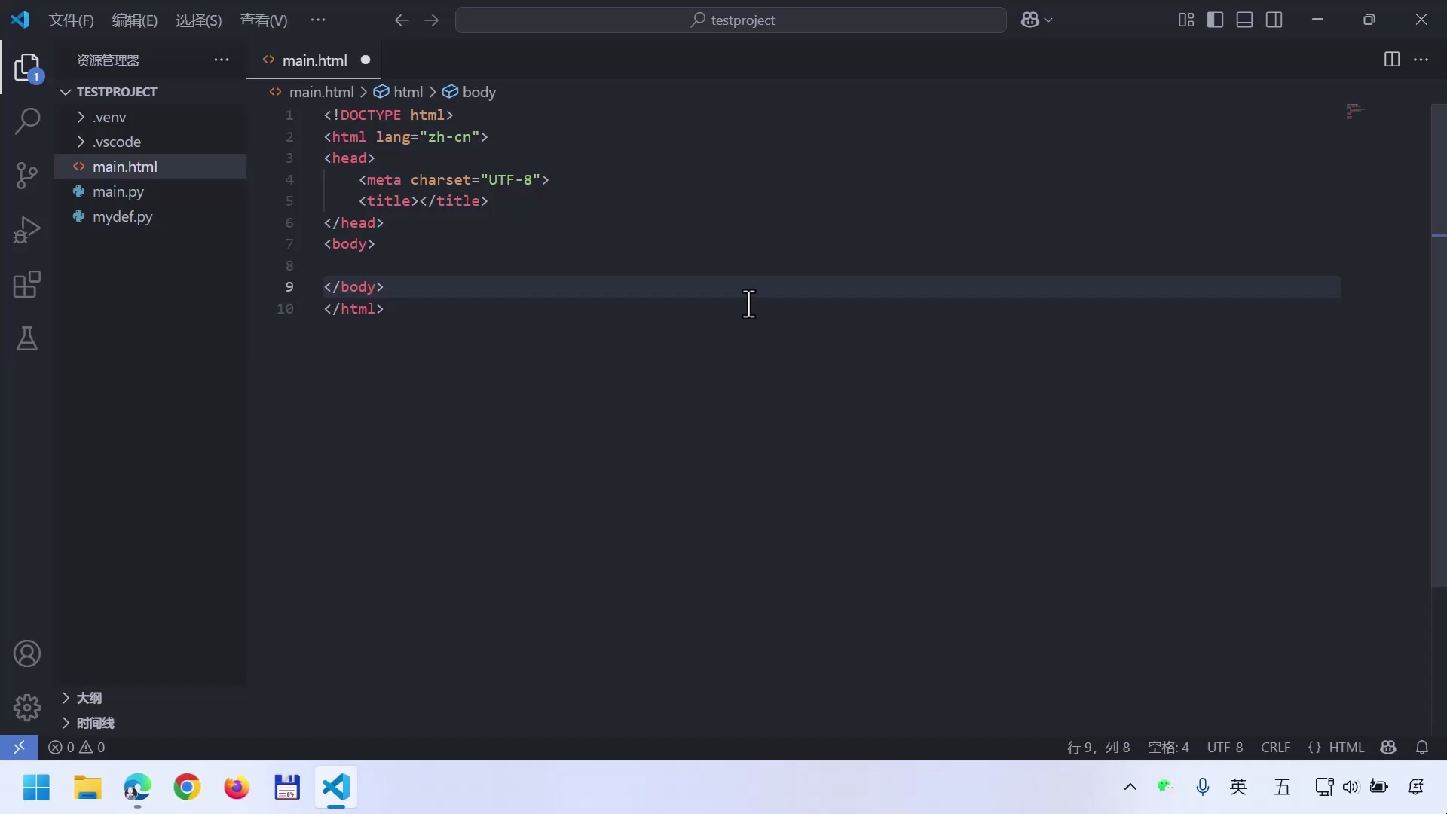
Task: Open the Testing view
Action: 27,339
